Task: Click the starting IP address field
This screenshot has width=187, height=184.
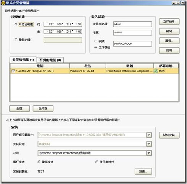Action: click(x=63, y=24)
